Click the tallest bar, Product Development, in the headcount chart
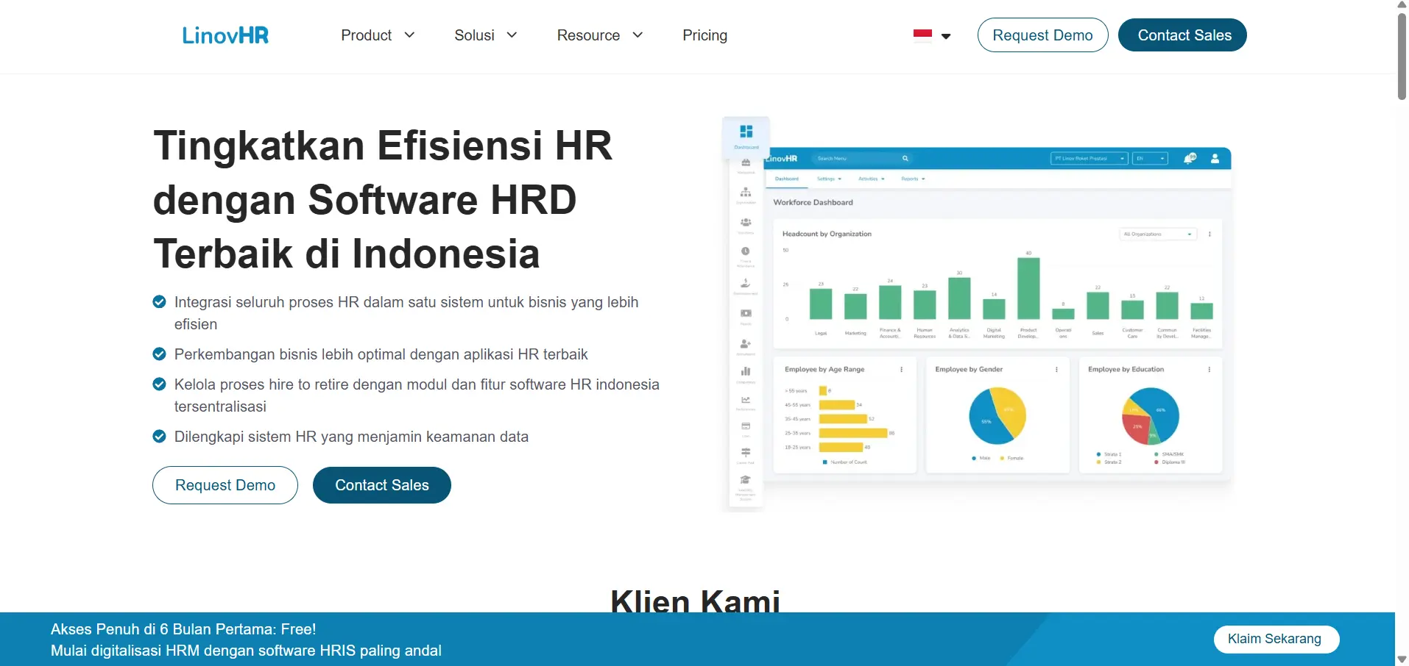Image resolution: width=1409 pixels, height=666 pixels. click(1028, 288)
